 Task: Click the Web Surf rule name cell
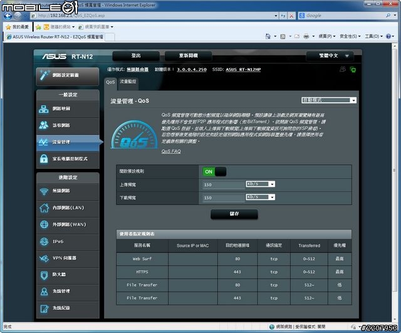point(142,259)
